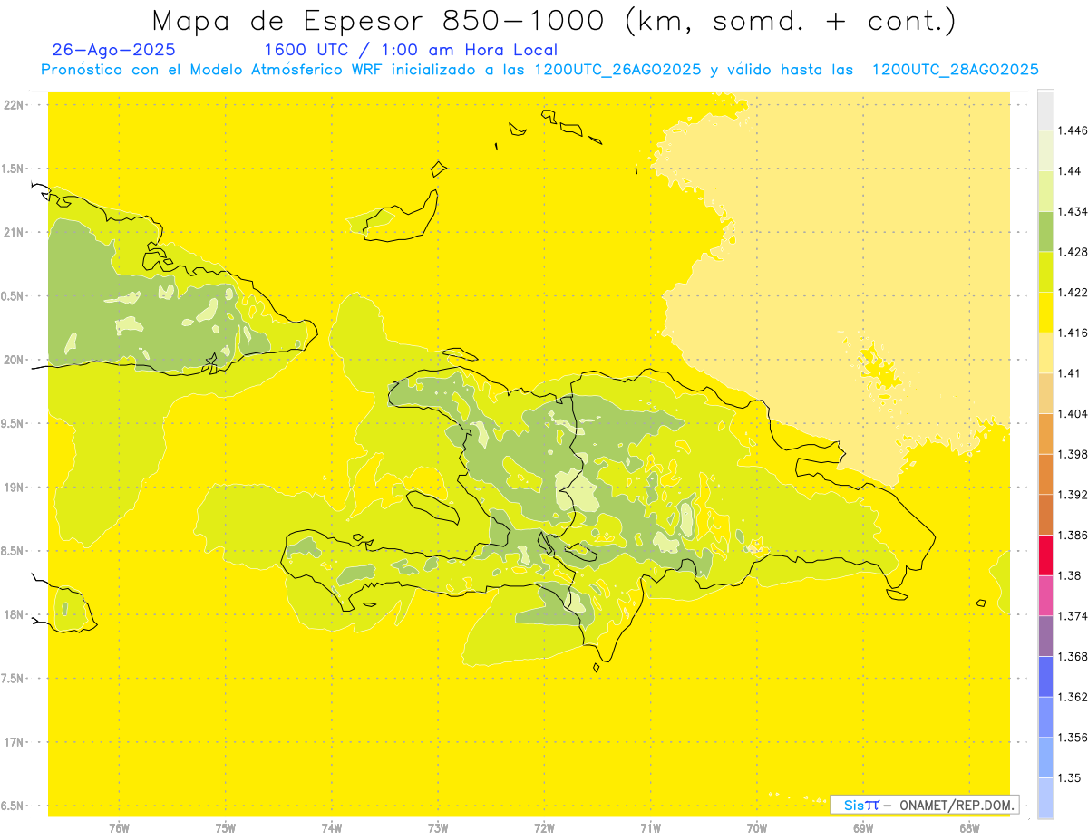
Task: Select the bright yellow 1.416–1.422 color bar segment
Action: point(1046,312)
